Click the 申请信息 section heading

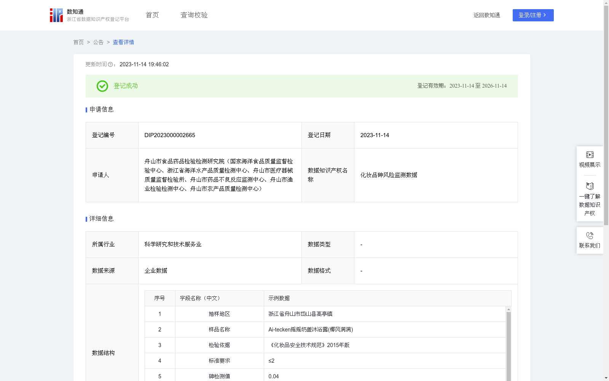coord(101,110)
